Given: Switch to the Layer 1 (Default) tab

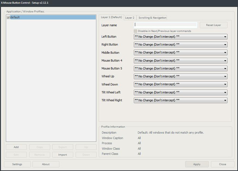Looking at the screenshot, I should (111, 17).
